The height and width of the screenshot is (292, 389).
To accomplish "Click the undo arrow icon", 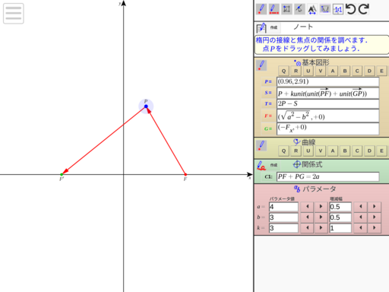I will click(x=351, y=9).
